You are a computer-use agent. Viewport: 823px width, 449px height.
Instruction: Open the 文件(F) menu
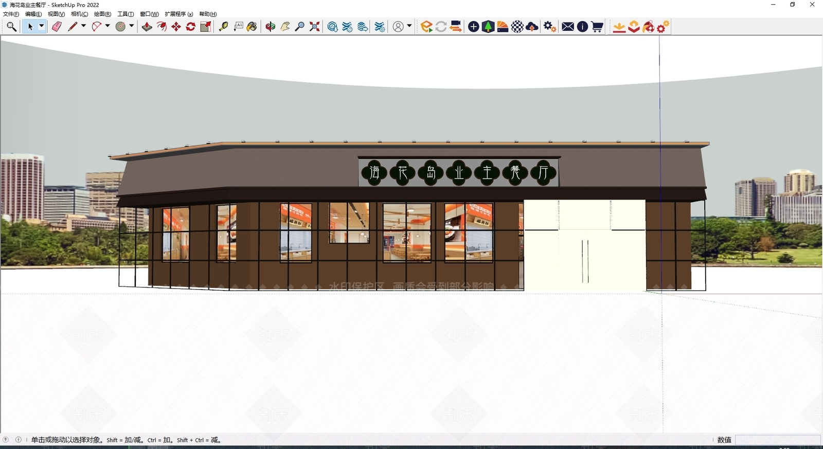point(11,14)
